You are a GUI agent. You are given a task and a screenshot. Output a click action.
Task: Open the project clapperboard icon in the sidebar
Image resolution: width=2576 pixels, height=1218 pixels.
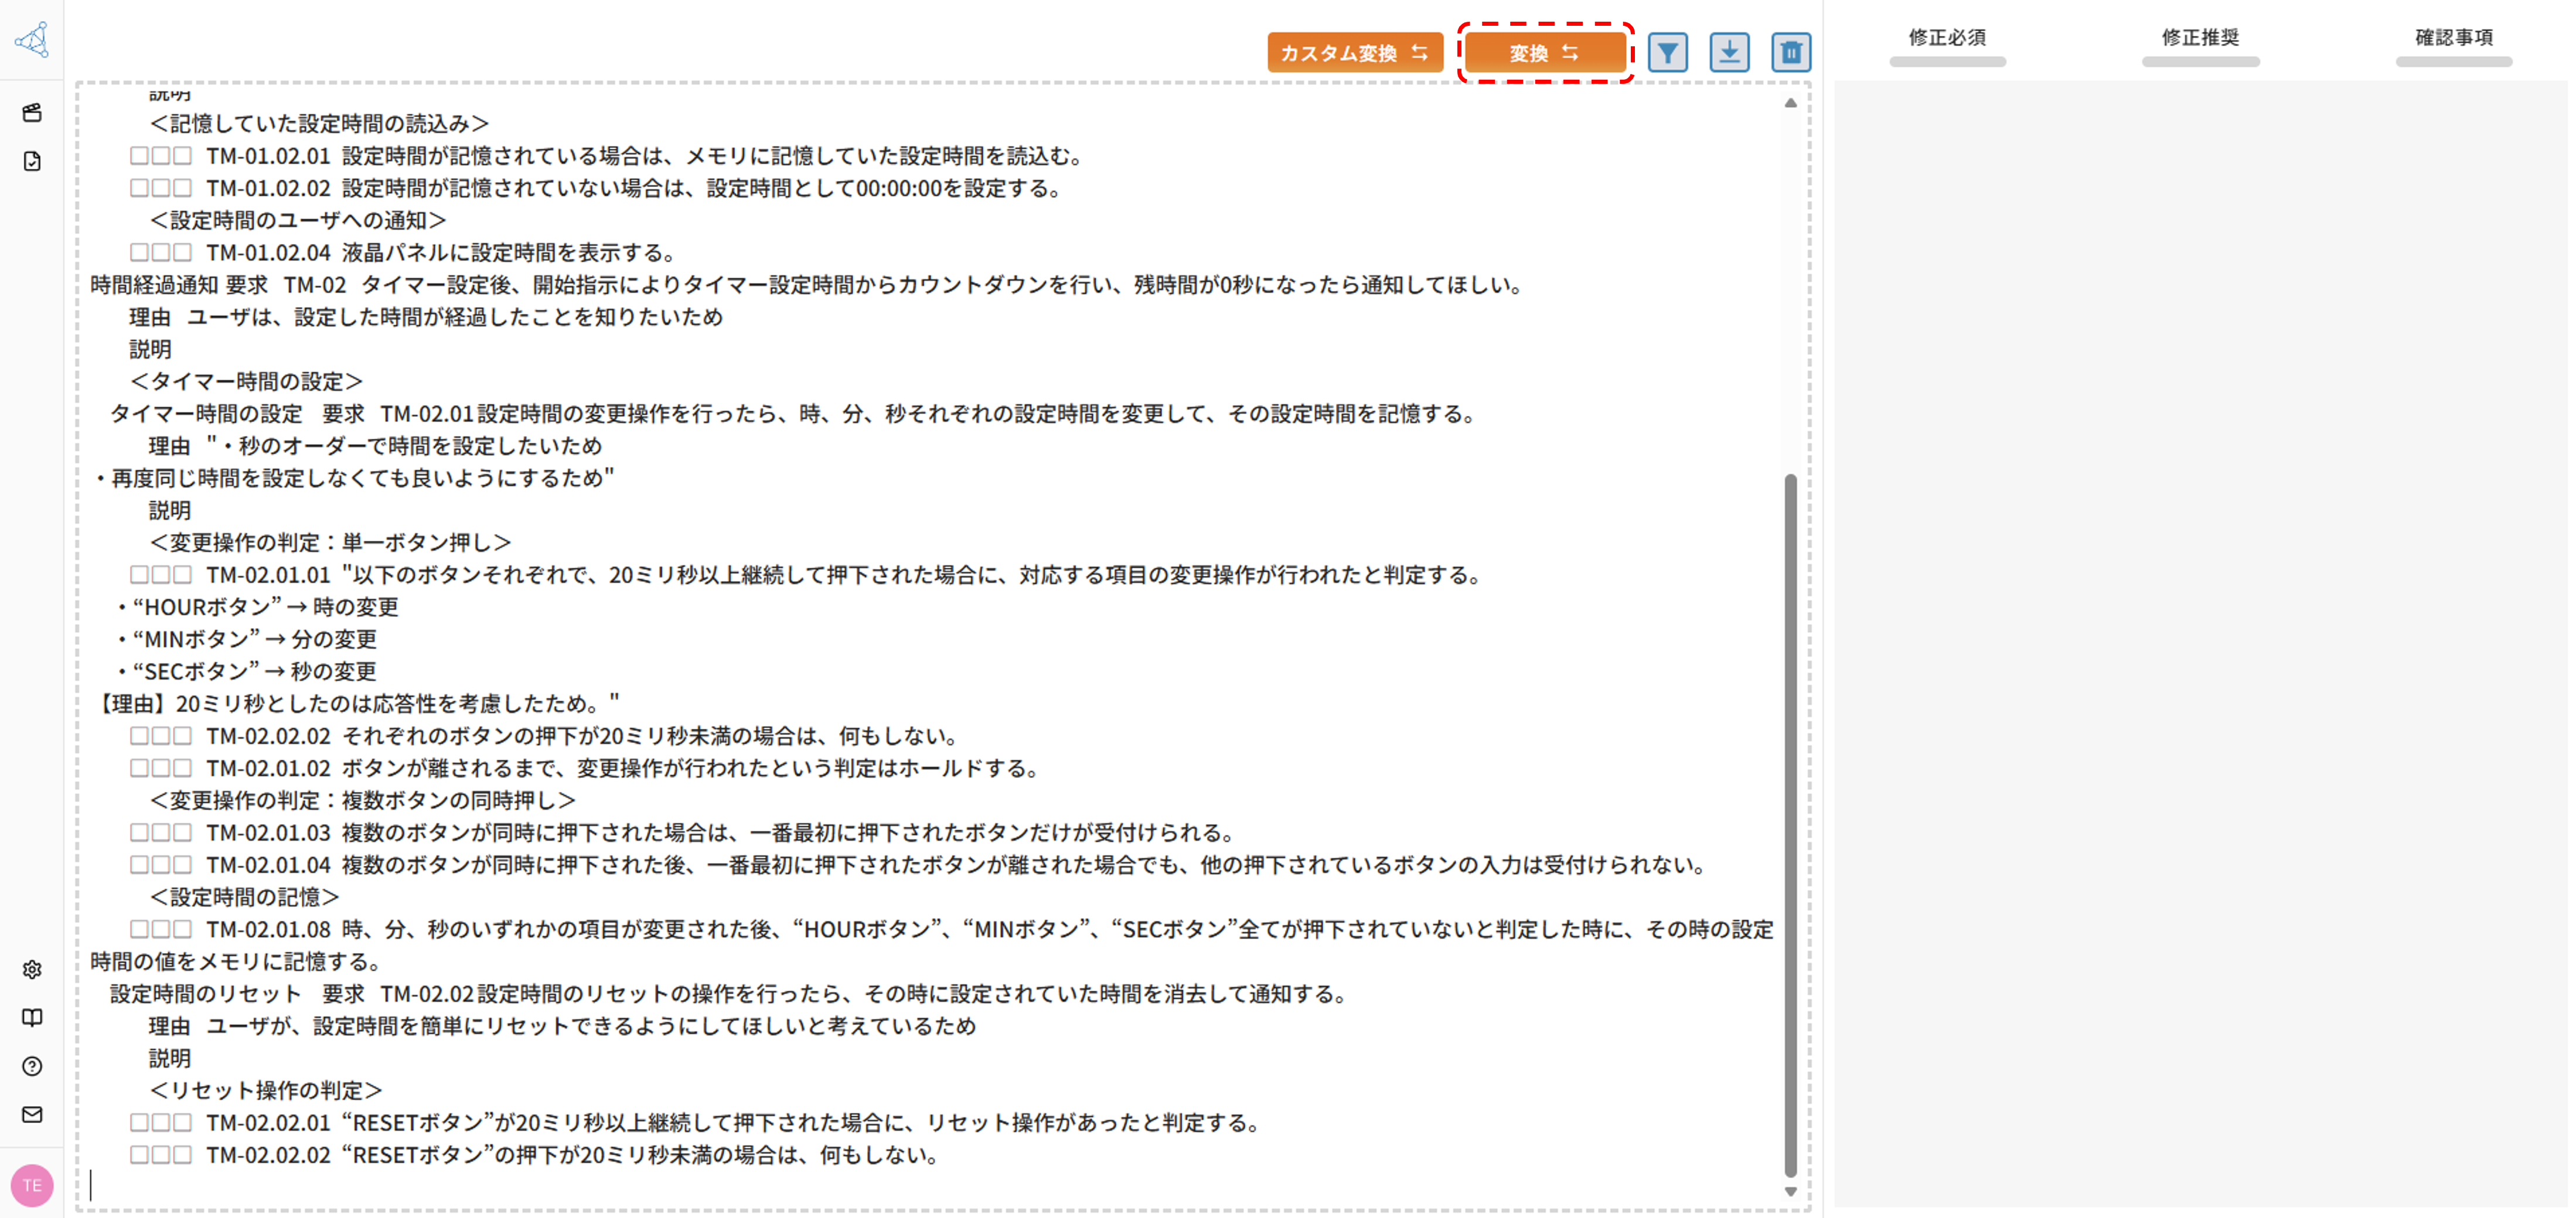(x=32, y=113)
